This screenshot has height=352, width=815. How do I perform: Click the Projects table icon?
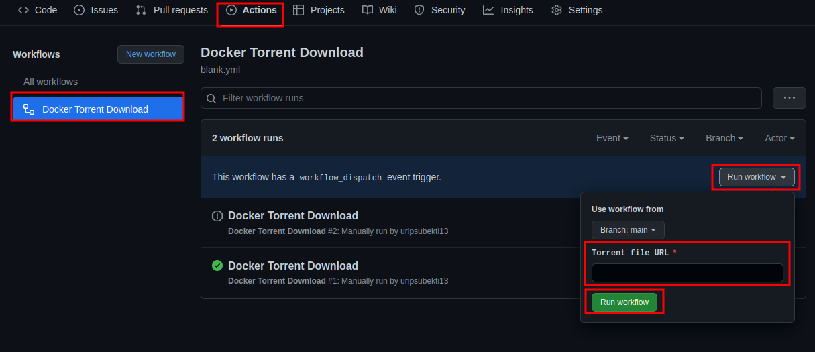click(298, 10)
